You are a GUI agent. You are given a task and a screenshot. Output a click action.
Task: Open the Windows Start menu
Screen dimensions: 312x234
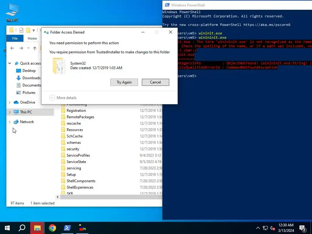click(x=7, y=228)
